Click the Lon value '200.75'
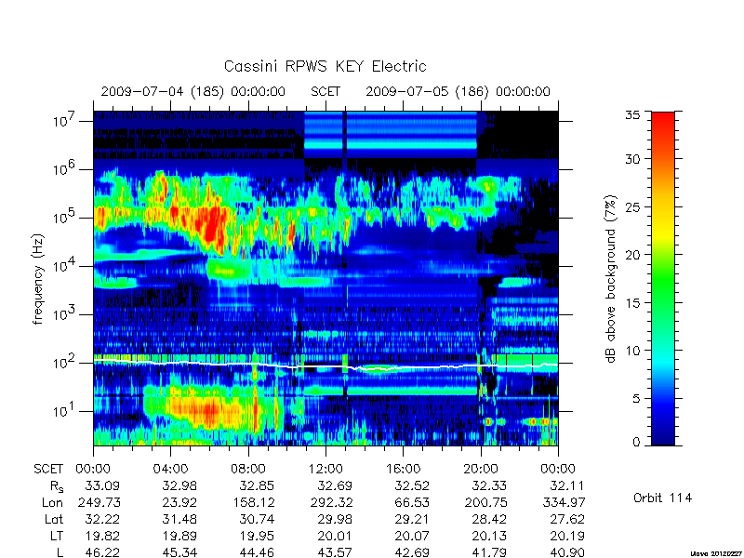Screen dimensions: 744x558 tap(486, 502)
